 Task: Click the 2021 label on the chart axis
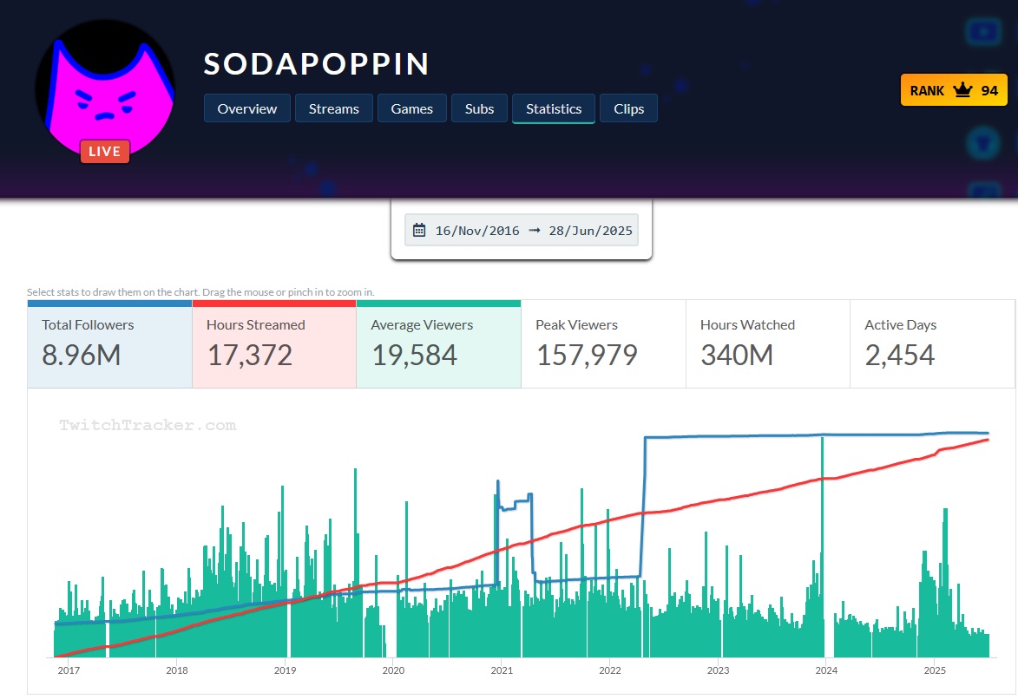point(502,670)
